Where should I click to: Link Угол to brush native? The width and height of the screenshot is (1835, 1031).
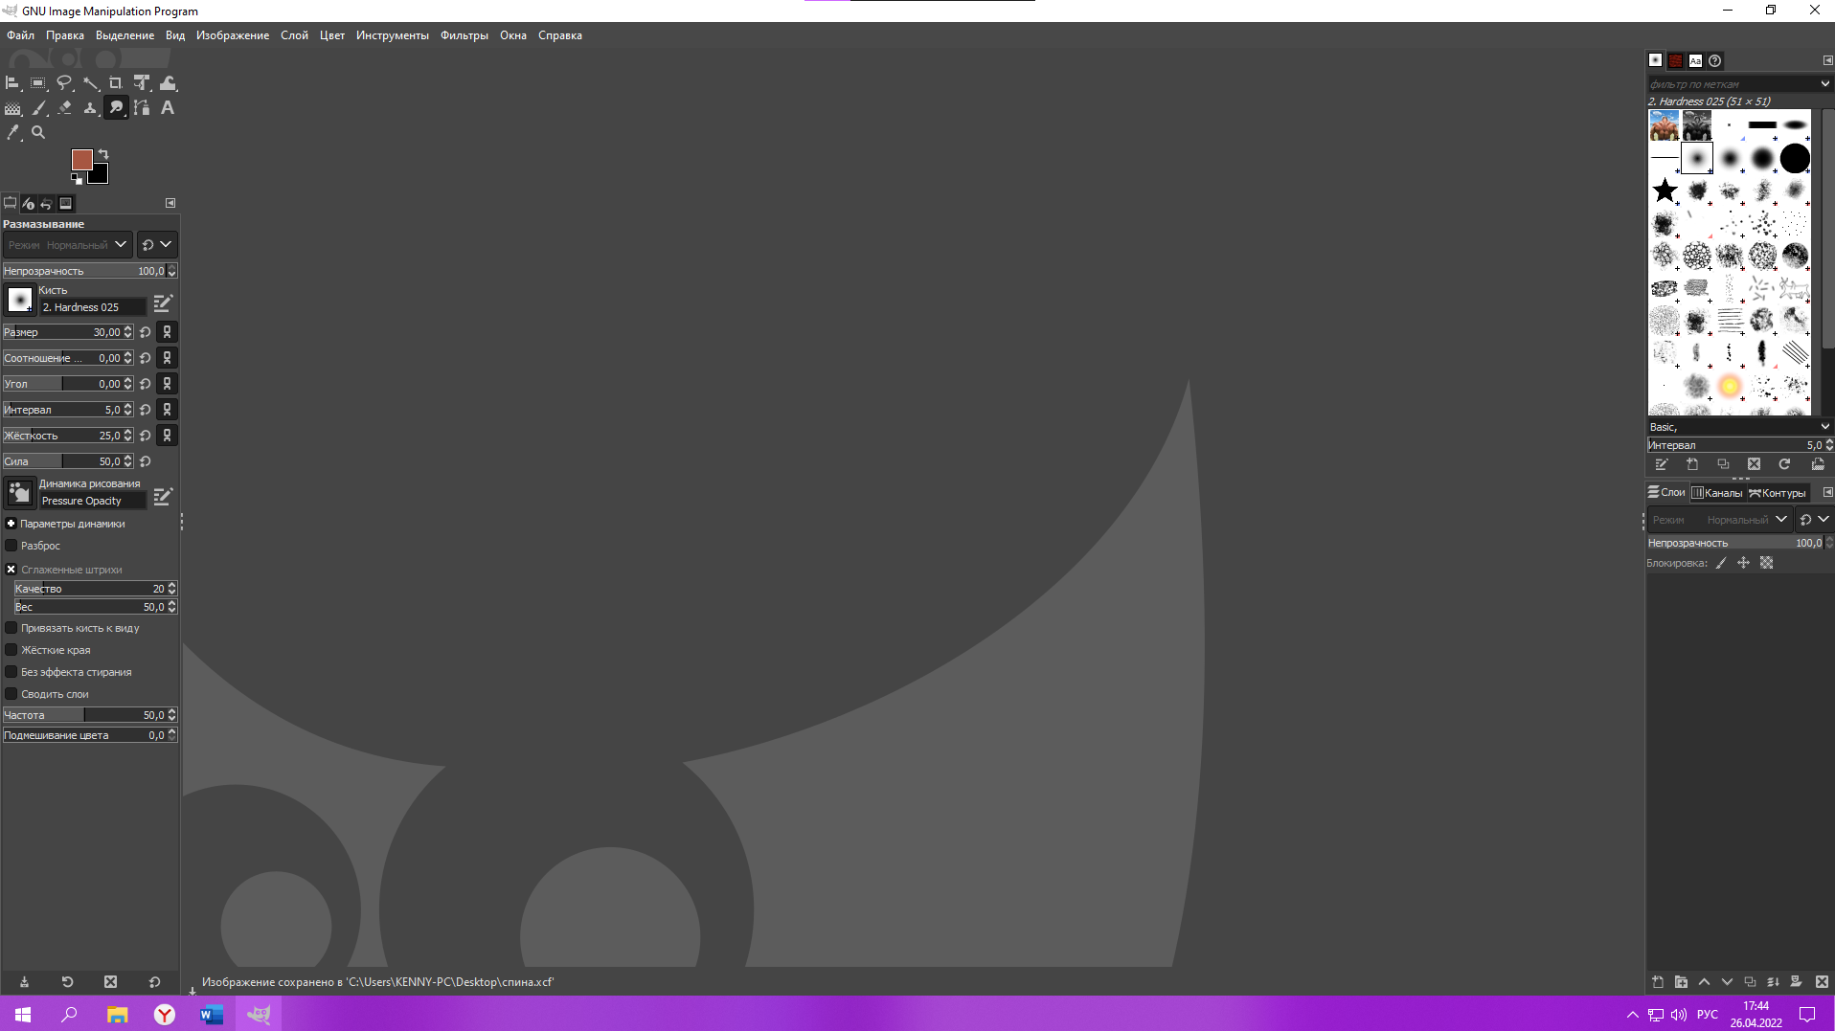(x=167, y=384)
